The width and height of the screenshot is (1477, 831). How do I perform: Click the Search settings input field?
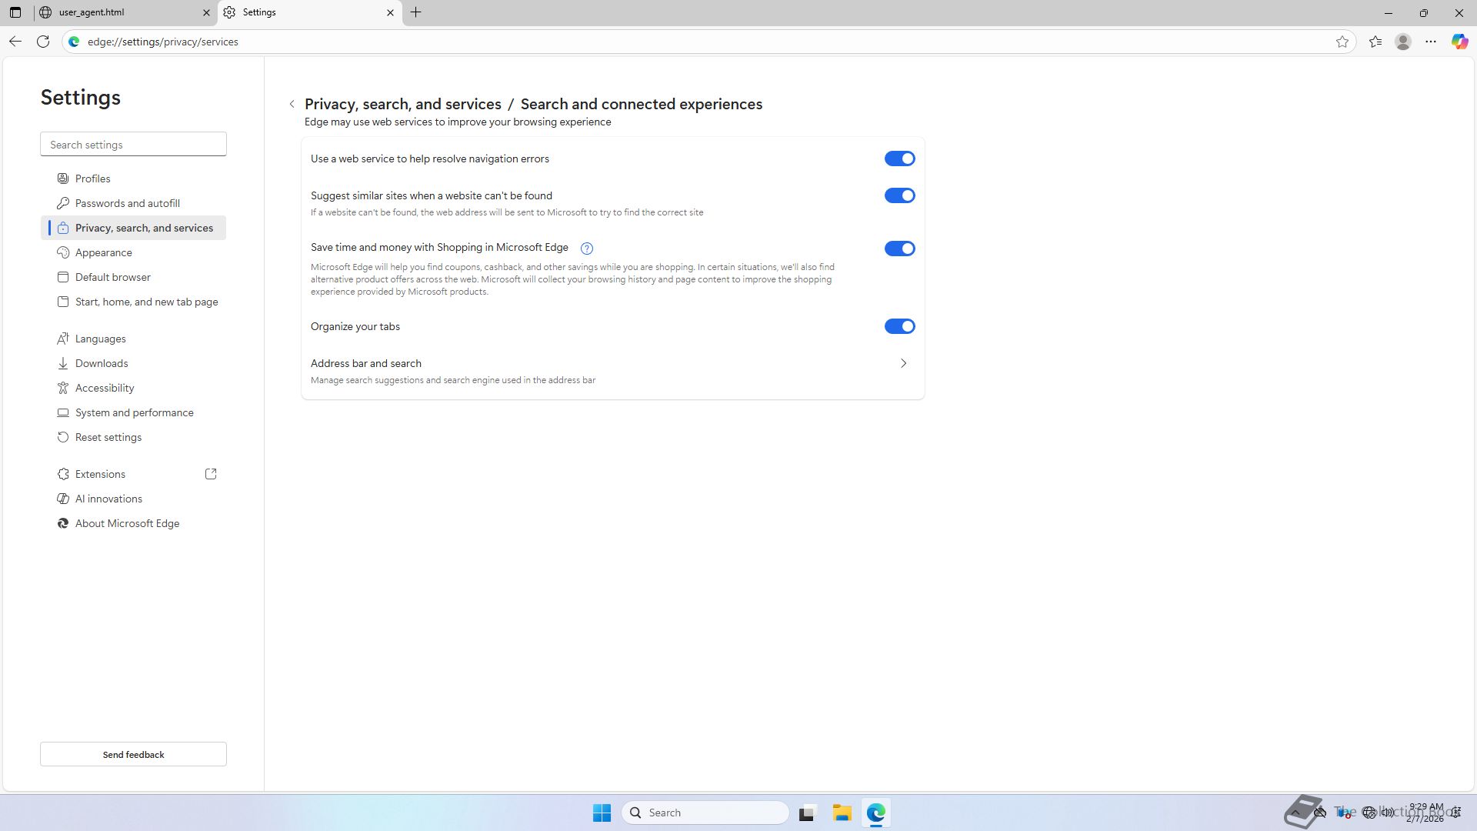[133, 145]
